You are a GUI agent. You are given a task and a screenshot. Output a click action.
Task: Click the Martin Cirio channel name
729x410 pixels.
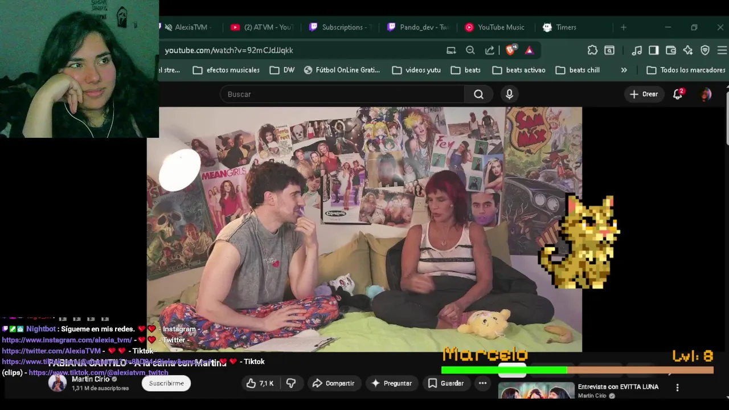click(x=91, y=379)
